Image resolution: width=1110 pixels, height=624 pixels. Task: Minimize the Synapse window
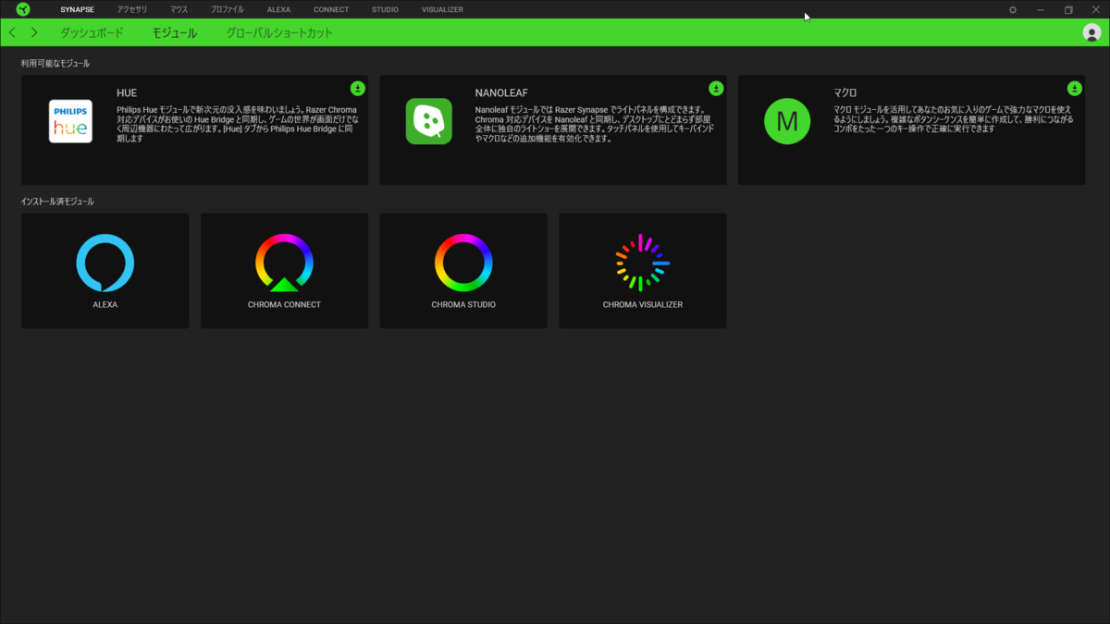pyautogui.click(x=1041, y=9)
